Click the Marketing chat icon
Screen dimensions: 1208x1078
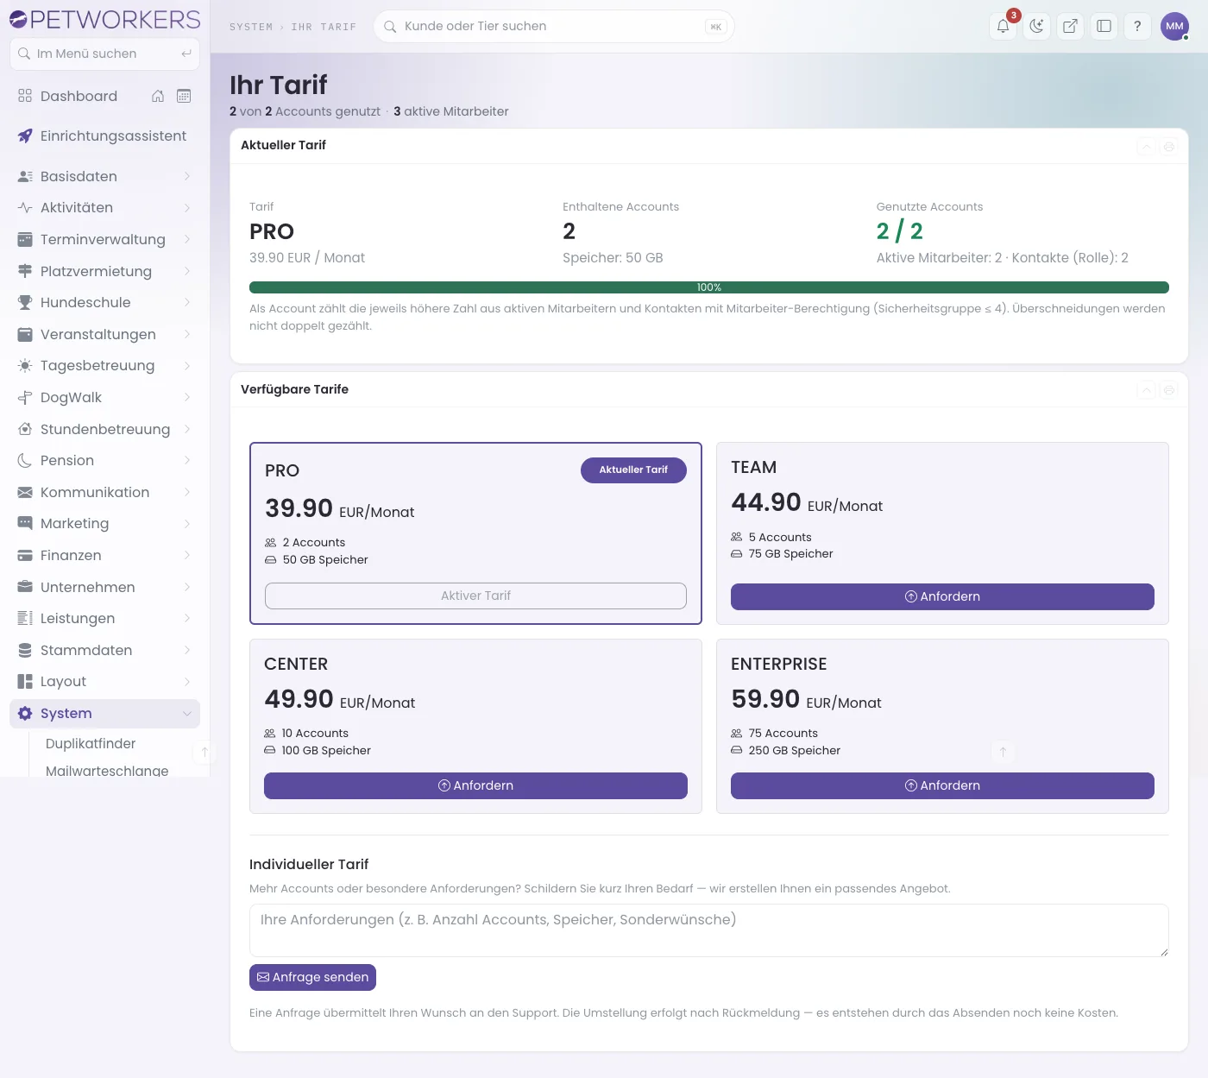[25, 523]
